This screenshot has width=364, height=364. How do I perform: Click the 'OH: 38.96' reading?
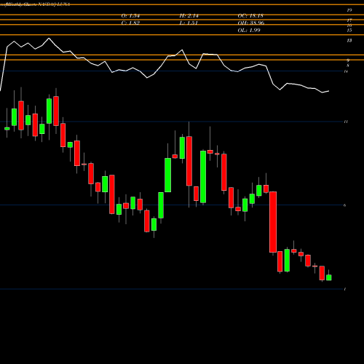coord(251,23)
